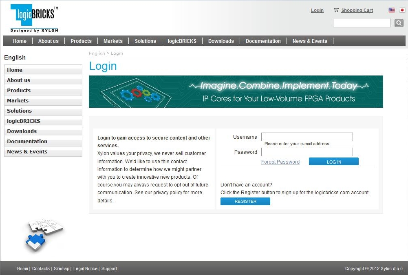Open About us in the top navigation bar

(49, 41)
